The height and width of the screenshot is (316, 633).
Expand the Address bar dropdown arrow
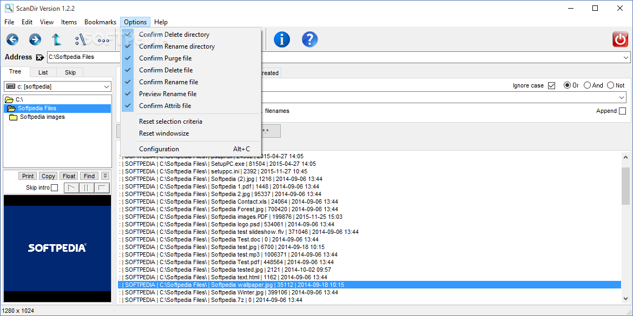pyautogui.click(x=625, y=58)
